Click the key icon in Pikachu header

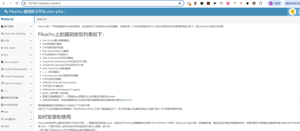pyautogui.click(x=6, y=12)
